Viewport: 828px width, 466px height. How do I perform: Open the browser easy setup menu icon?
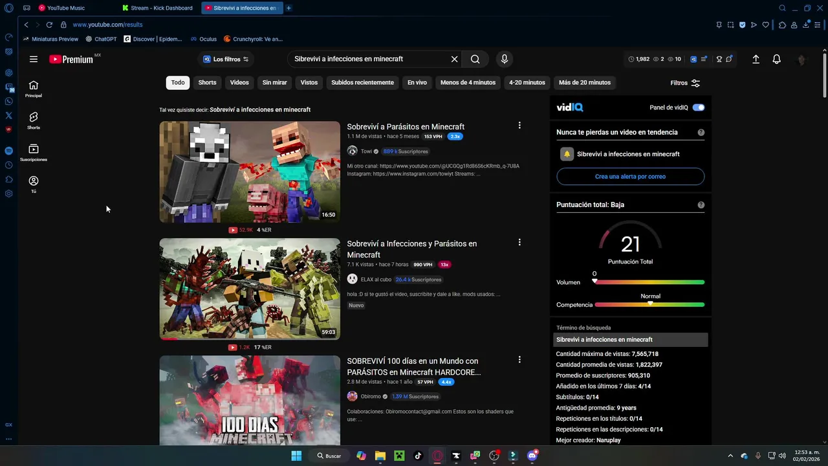click(818, 25)
